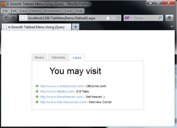
Task: Select the Links tab
Action: (x=77, y=57)
